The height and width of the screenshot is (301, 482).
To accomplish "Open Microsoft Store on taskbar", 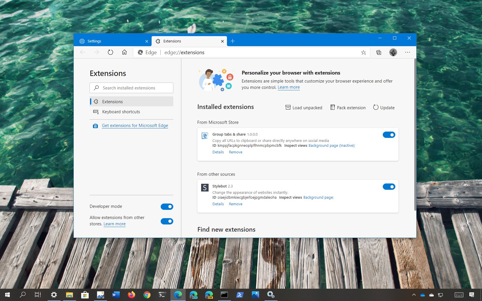I will pyautogui.click(x=85, y=295).
